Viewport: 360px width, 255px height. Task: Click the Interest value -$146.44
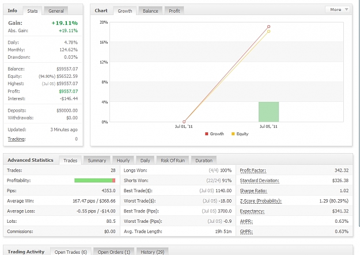[x=69, y=98]
